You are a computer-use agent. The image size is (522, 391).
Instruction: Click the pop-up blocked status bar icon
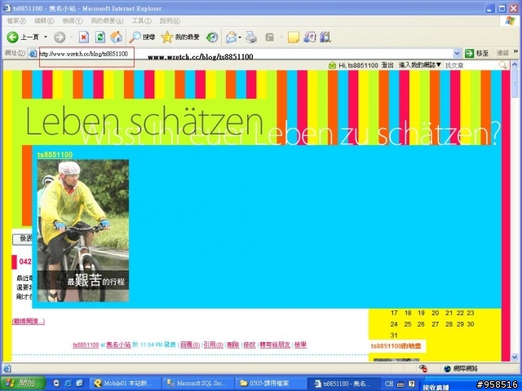[x=423, y=368]
